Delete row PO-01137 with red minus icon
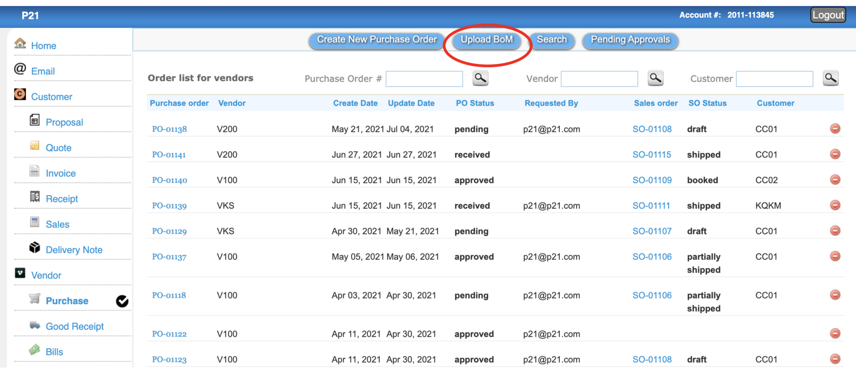 pos(835,256)
